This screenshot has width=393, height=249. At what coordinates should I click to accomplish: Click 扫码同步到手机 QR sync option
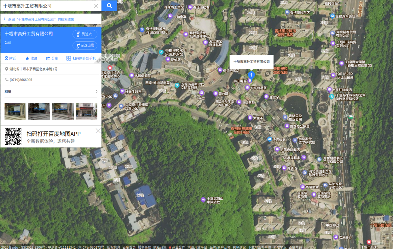[x=81, y=58]
